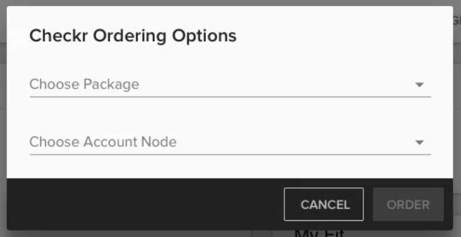Click the Choose Package dropdown arrow
461x237 pixels.
click(x=419, y=85)
